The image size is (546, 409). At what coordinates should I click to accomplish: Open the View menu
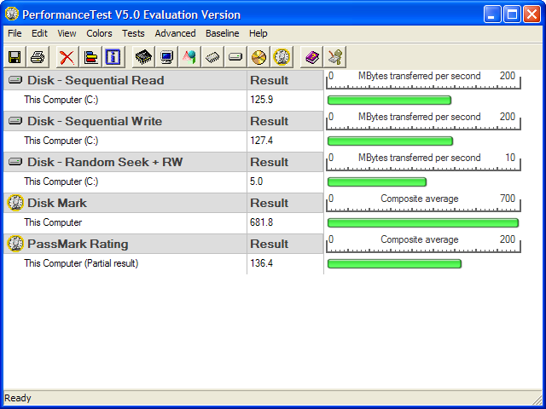[67, 33]
